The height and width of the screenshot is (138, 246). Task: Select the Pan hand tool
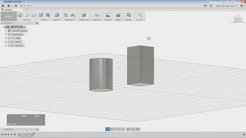(x=115, y=129)
